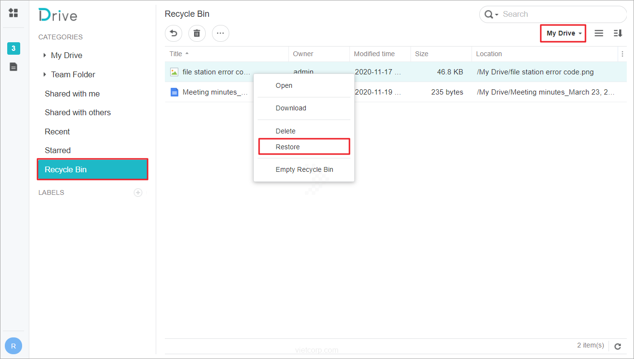
Task: Expand the Team Folder tree node
Action: tap(45, 74)
